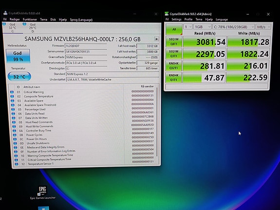Click the CrystalDiskInfo title bar icon

5,13
